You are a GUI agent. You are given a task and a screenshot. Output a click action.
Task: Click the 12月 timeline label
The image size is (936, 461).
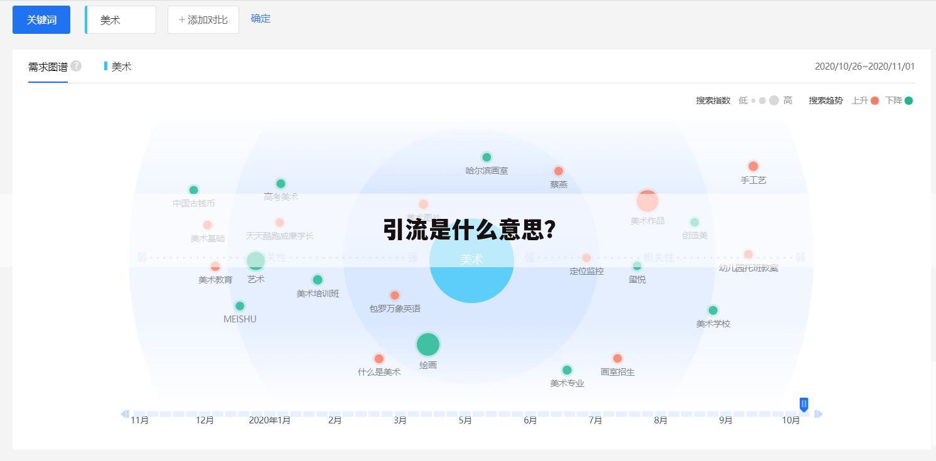tap(205, 420)
